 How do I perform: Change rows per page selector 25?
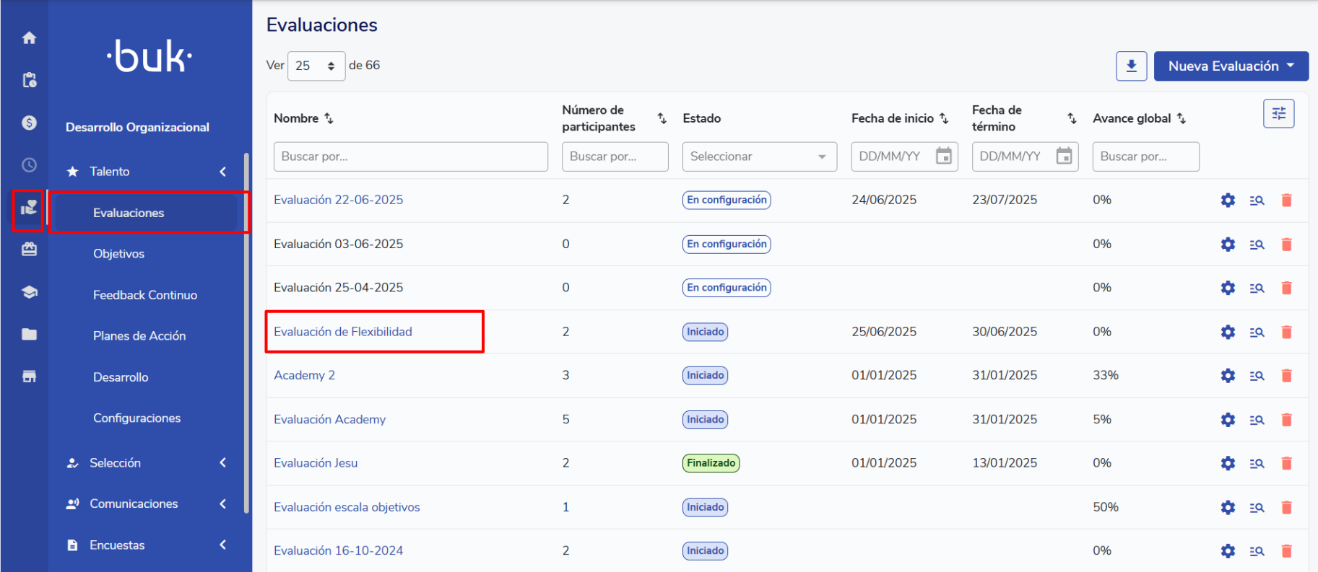click(316, 66)
